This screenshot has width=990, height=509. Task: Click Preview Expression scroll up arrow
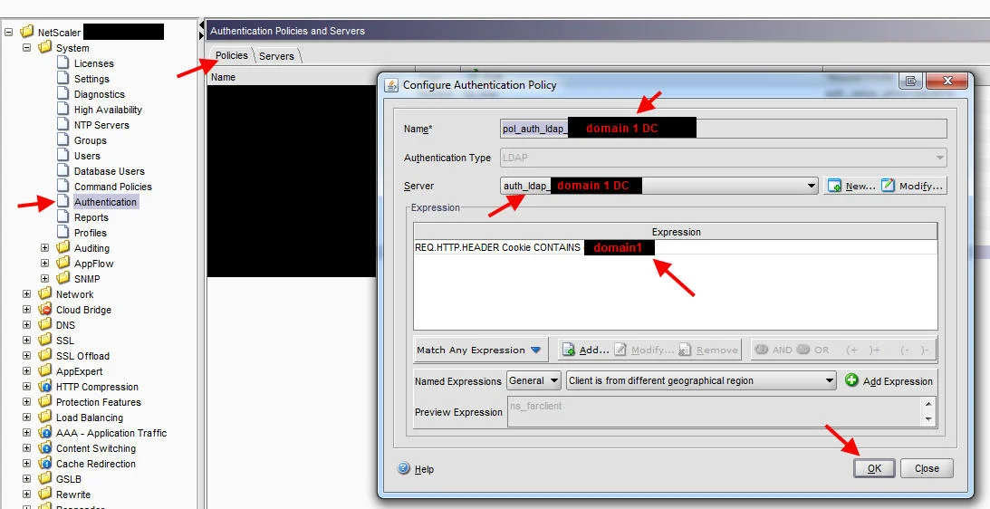coord(928,404)
